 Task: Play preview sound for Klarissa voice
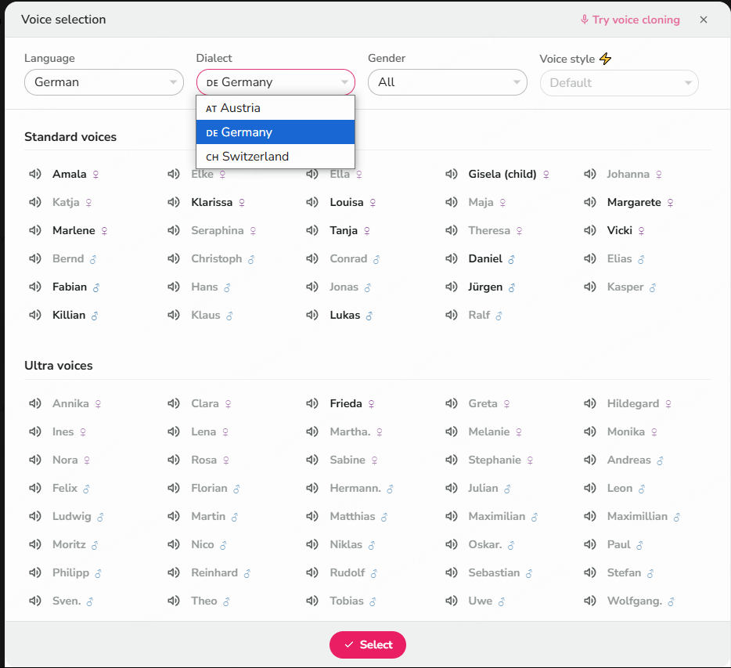point(173,202)
